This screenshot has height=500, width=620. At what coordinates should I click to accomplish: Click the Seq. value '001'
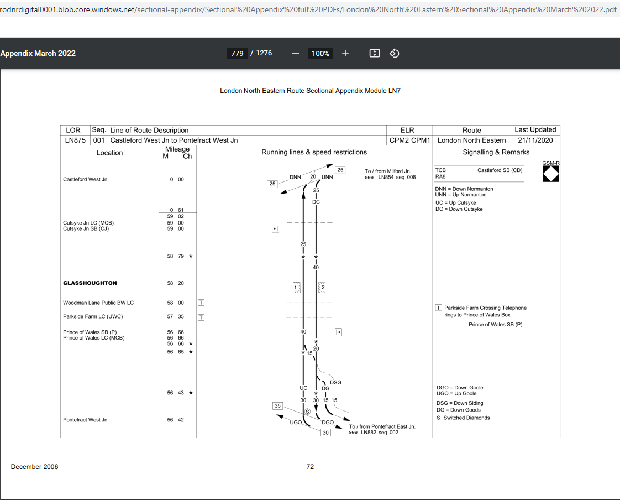click(x=99, y=140)
